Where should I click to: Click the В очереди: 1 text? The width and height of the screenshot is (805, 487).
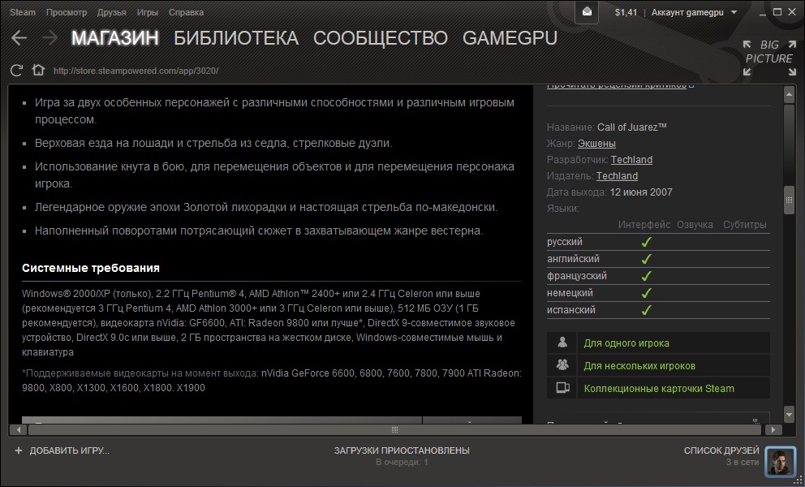[402, 463]
